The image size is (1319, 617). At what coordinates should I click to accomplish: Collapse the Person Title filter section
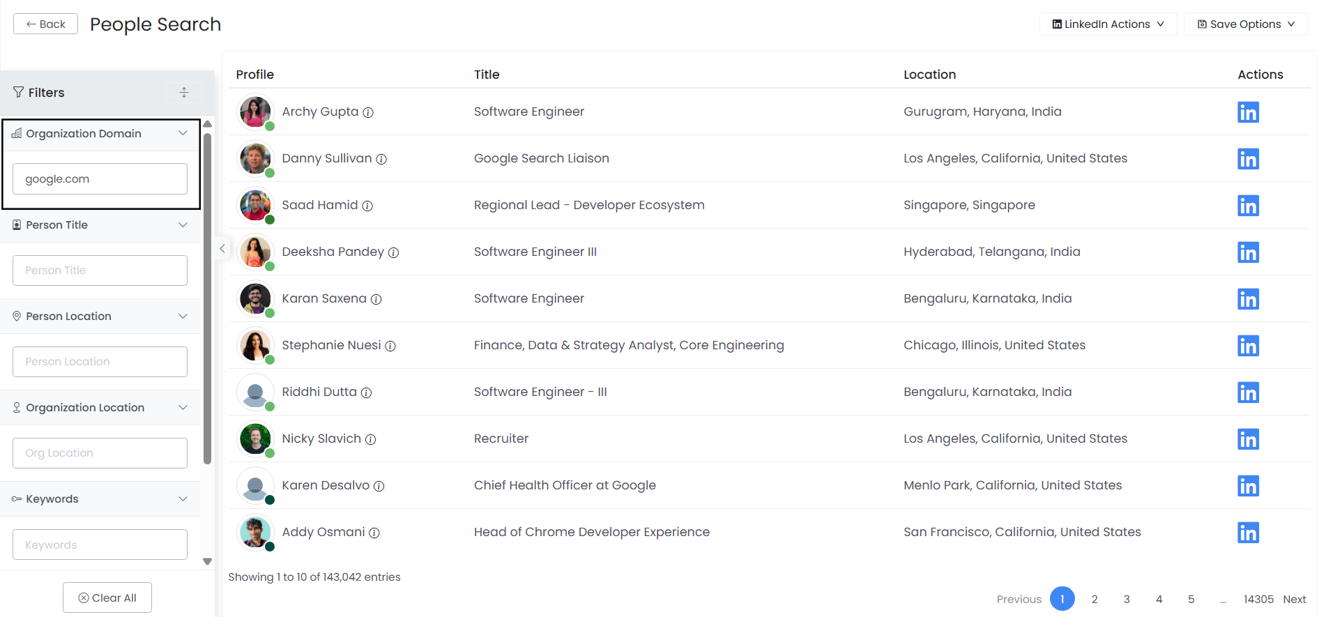(x=183, y=224)
